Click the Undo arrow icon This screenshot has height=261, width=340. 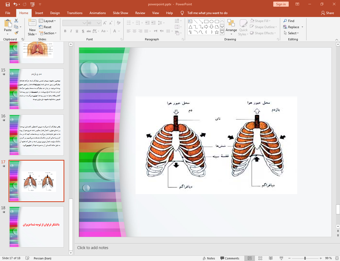click(15, 4)
